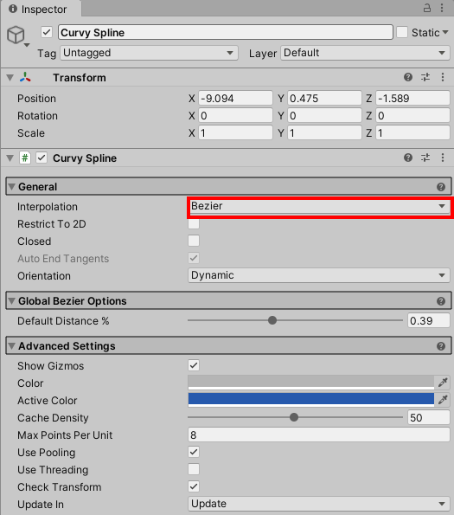The width and height of the screenshot is (454, 515).
Task: Click the eyedropper next to Active Color
Action: pyautogui.click(x=443, y=400)
